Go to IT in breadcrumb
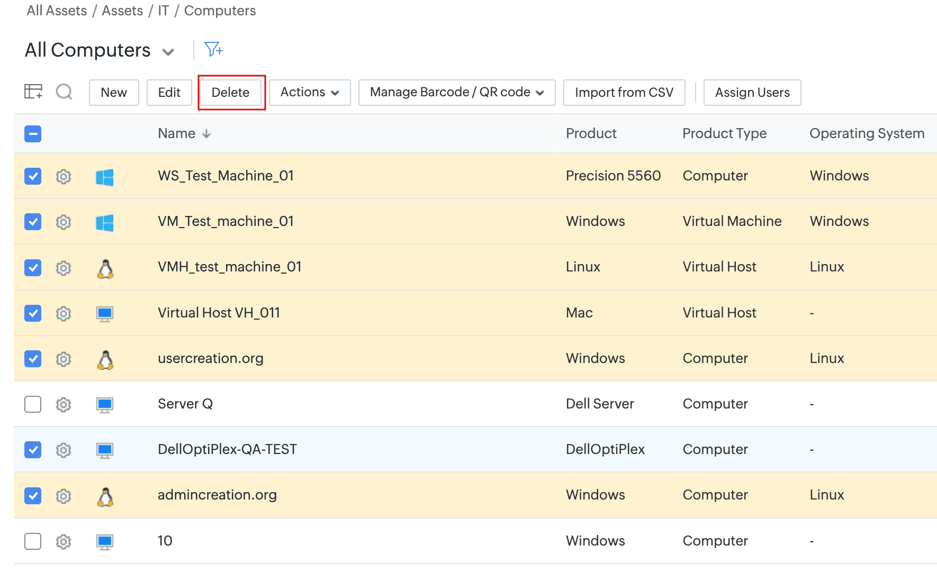 pyautogui.click(x=163, y=11)
